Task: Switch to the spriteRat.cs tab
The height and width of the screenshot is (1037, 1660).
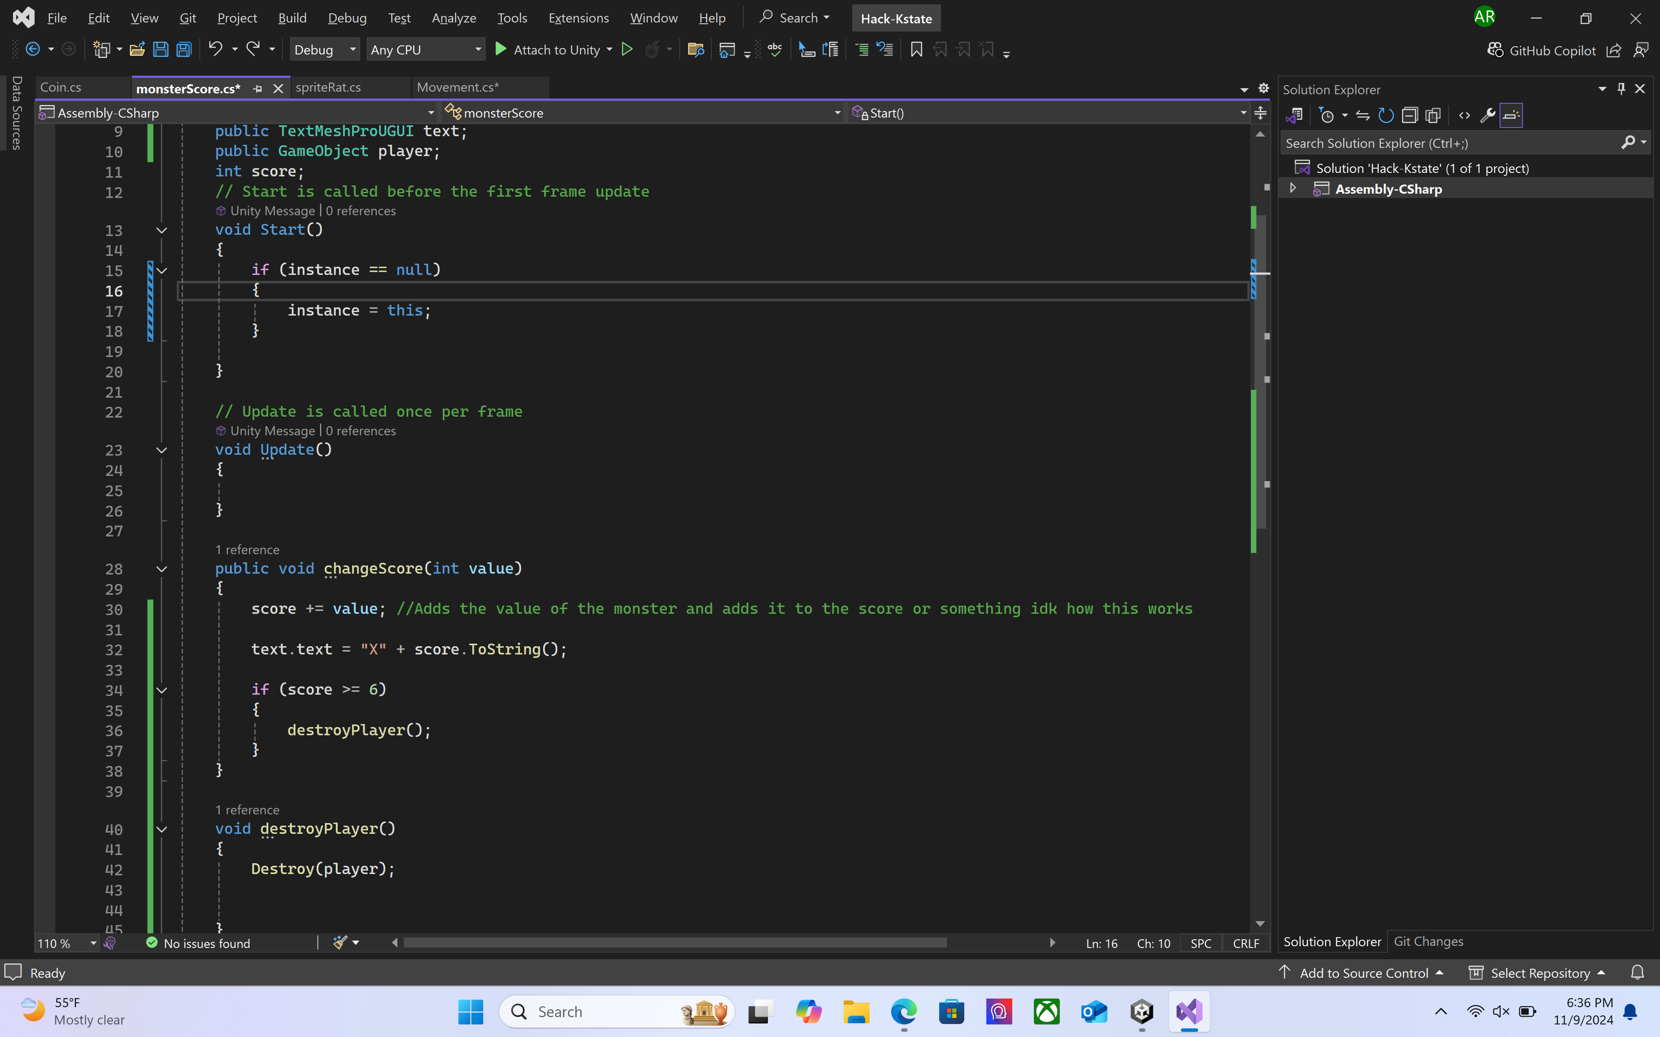Action: [328, 88]
